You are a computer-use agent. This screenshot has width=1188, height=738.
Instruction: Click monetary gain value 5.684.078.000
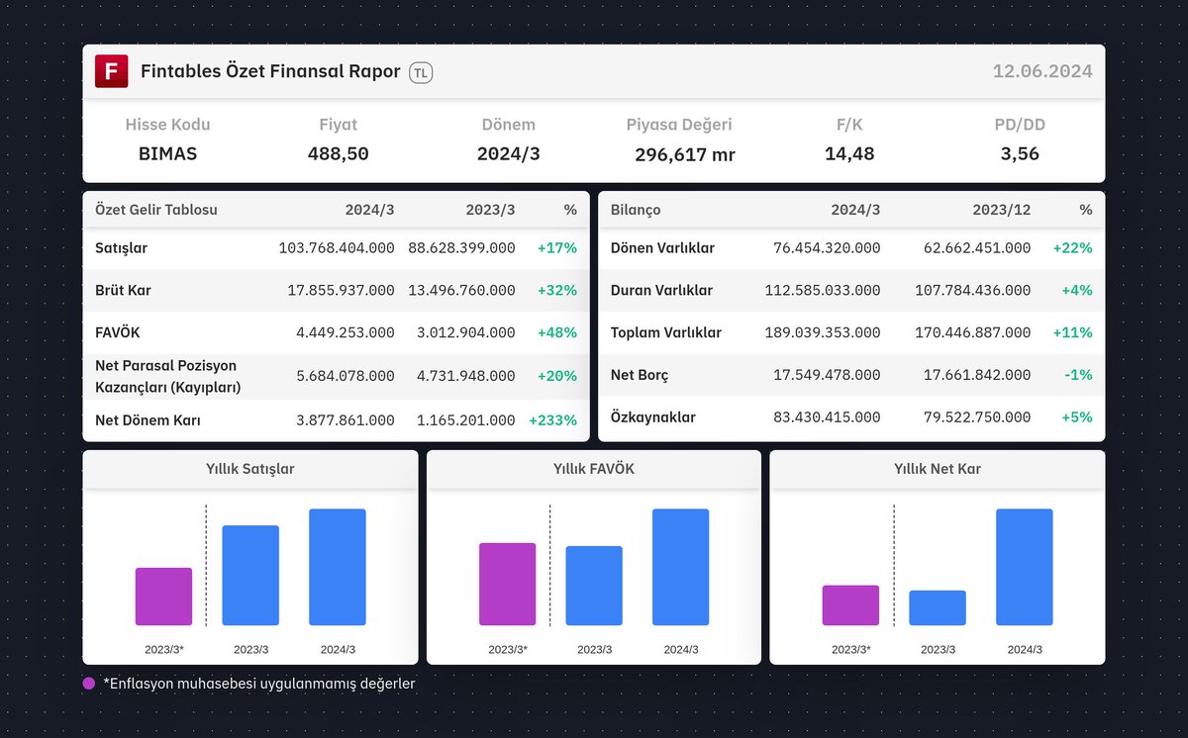click(x=346, y=376)
